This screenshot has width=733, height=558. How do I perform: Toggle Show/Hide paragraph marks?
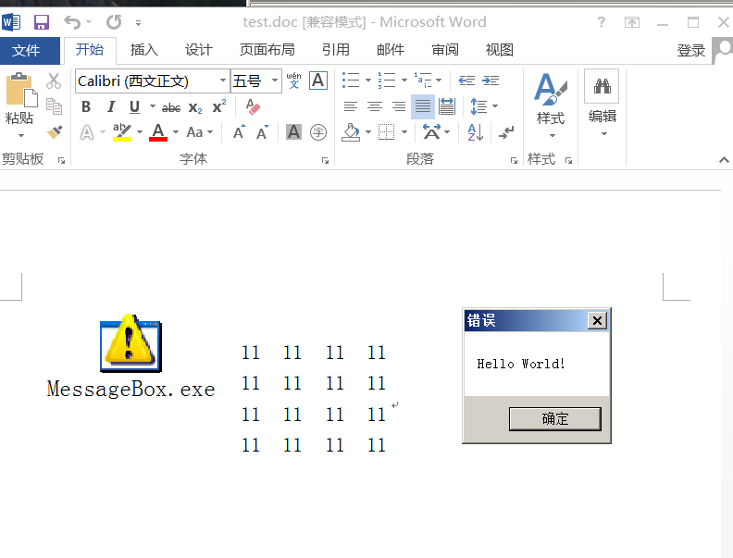point(506,132)
